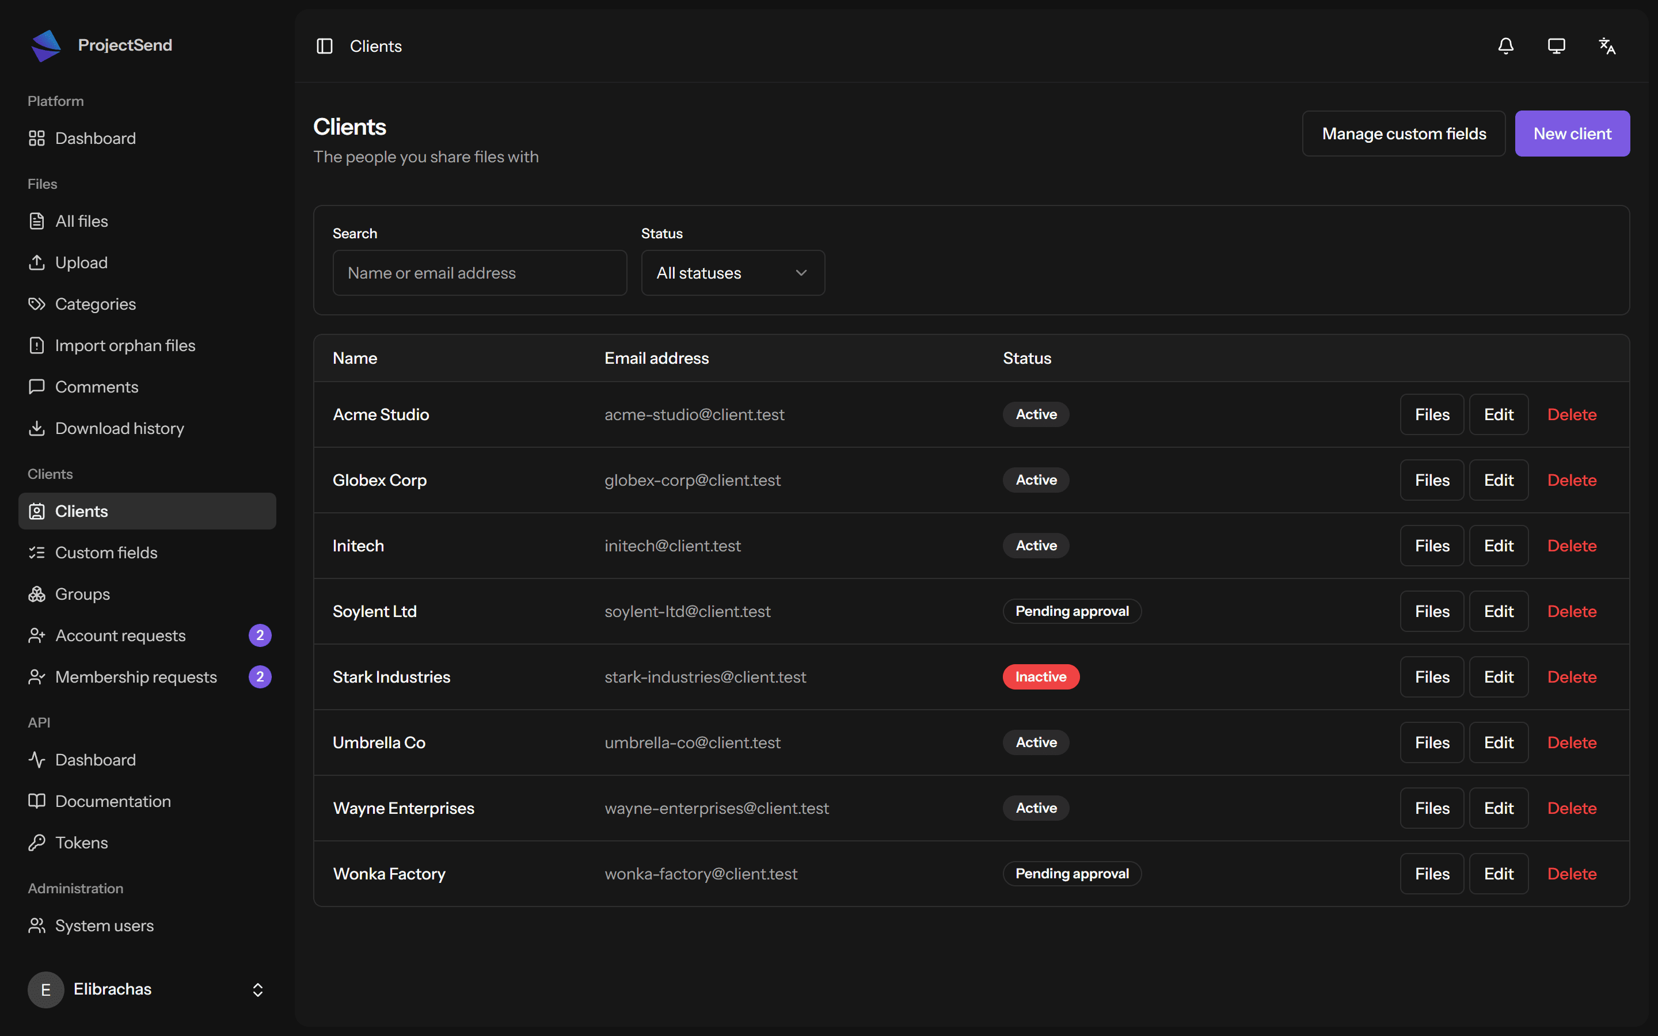Screen dimensions: 1658x1036
Task: Click the Upload arrow icon
Action: 37,262
